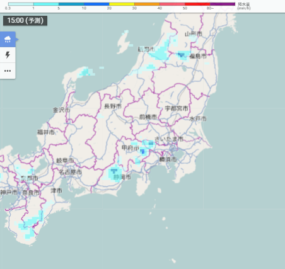
Task: Click the red 50 mm/h legend segment
Action: (x=197, y=4)
